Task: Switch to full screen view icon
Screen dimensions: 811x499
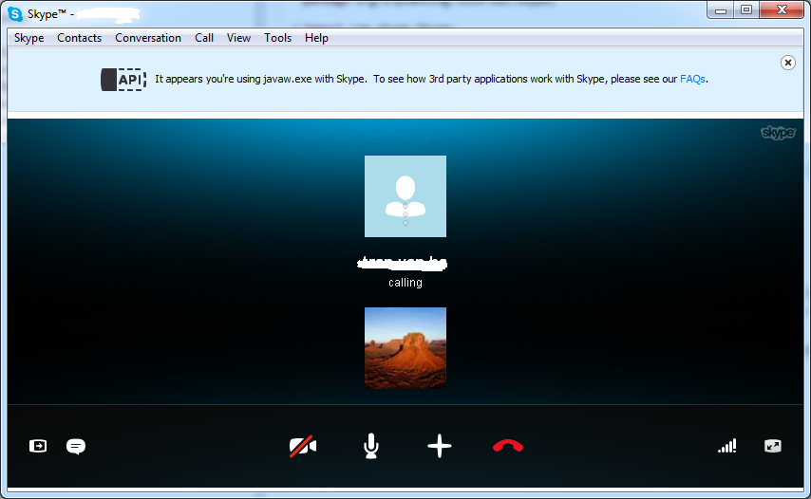Action: click(773, 446)
